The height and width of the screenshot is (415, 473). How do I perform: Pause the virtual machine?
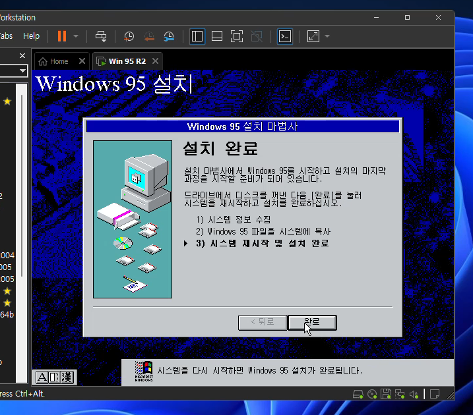[x=62, y=36]
